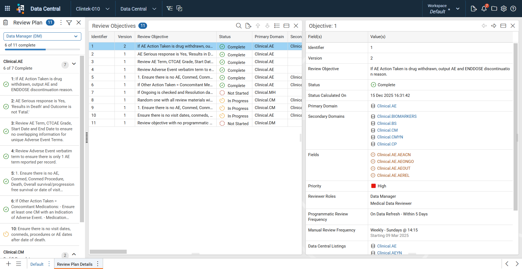The height and width of the screenshot is (269, 522).
Task: Click the Review Objectives horizontal scrollbar
Action: coord(108,252)
